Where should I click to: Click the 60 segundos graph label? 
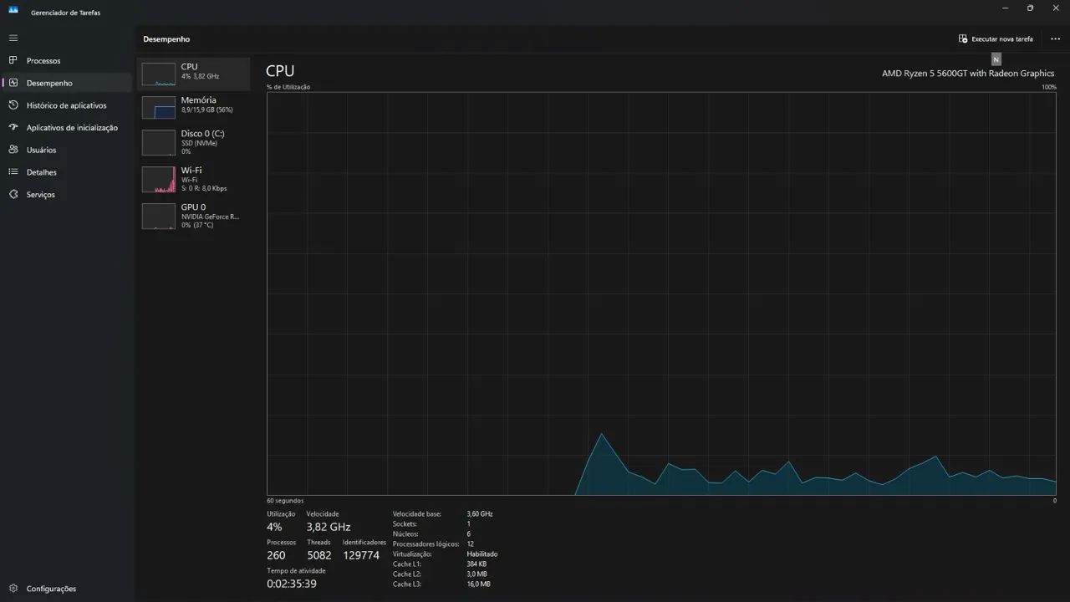point(286,501)
